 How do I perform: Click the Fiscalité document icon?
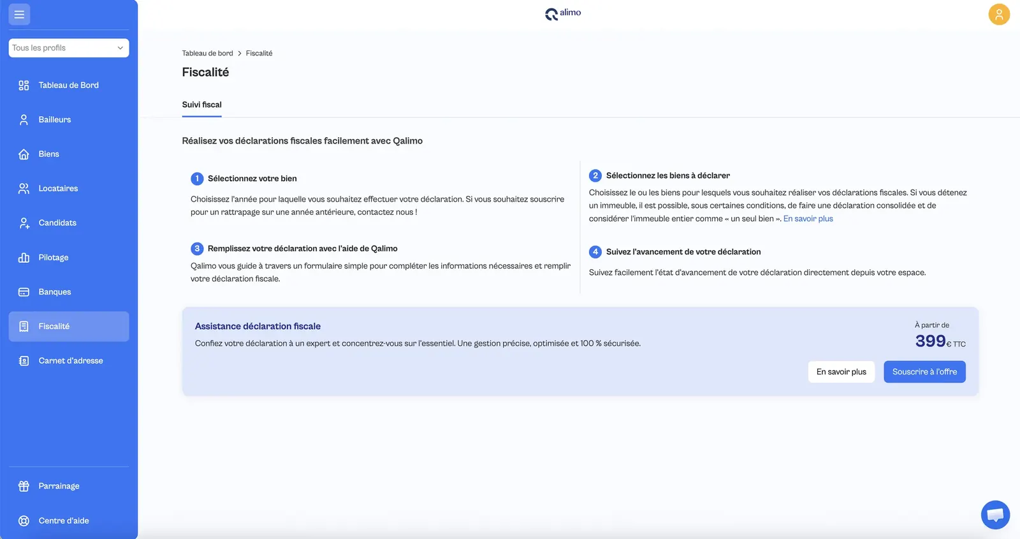[24, 327]
